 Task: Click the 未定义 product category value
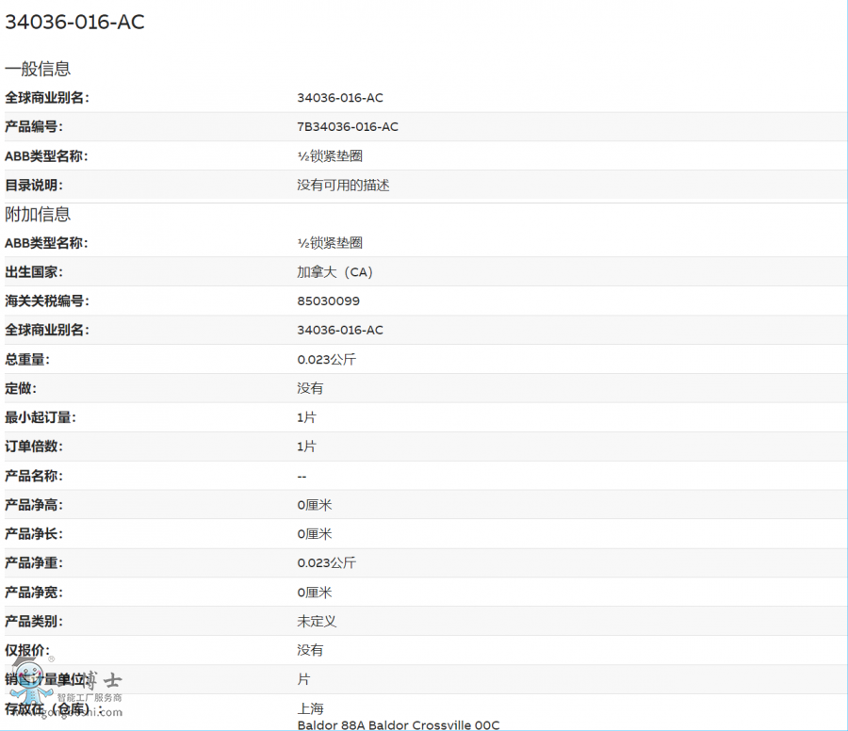coord(317,622)
